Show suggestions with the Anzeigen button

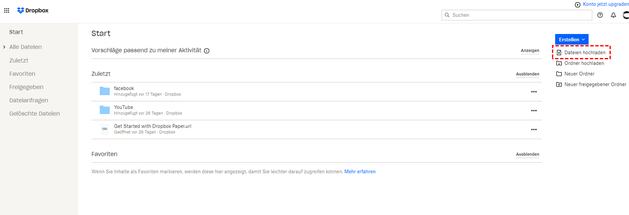click(x=530, y=51)
